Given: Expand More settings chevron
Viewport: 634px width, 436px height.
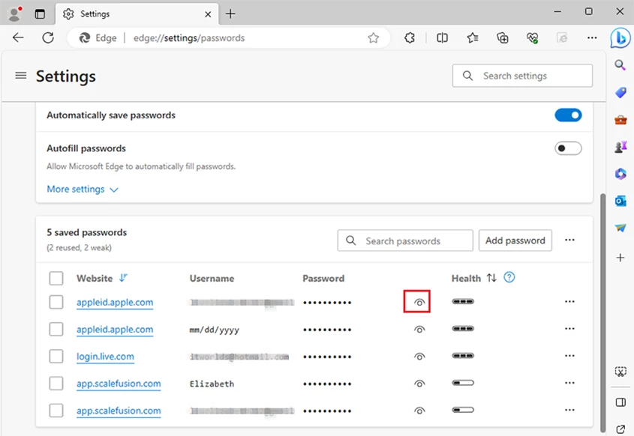Looking at the screenshot, I should pos(114,190).
